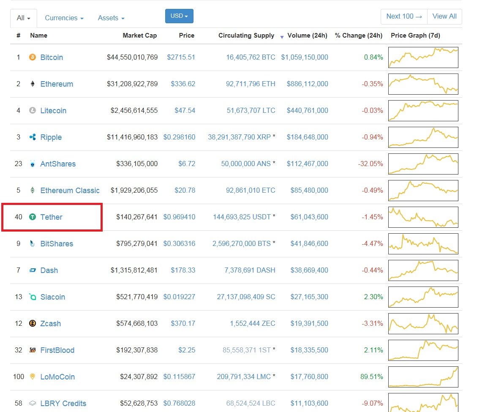Sort by the Name column header
The width and height of the screenshot is (496, 412).
(x=38, y=35)
